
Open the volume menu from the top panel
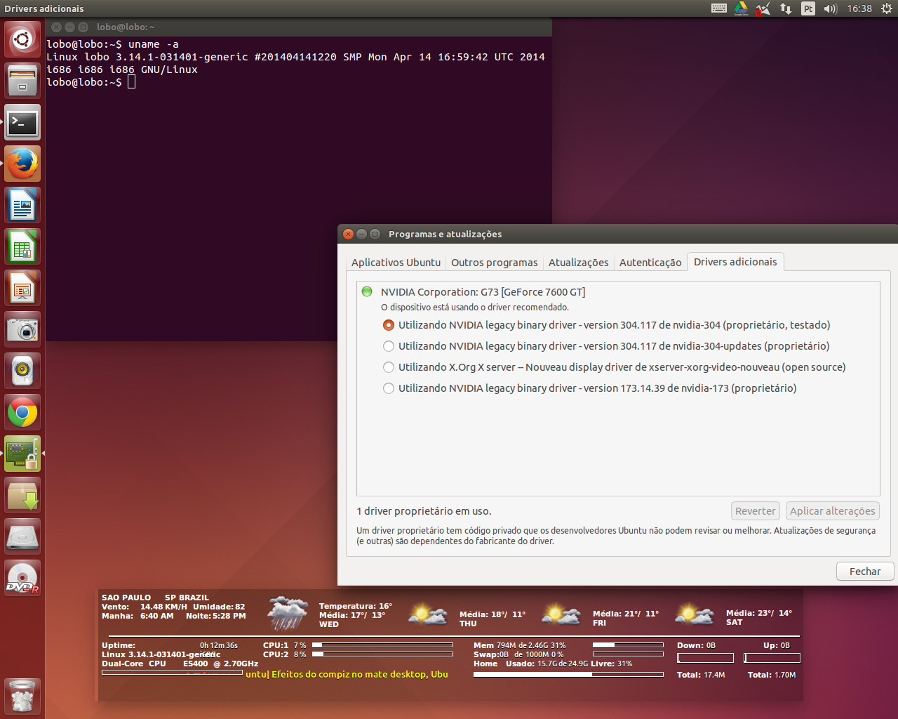click(831, 8)
